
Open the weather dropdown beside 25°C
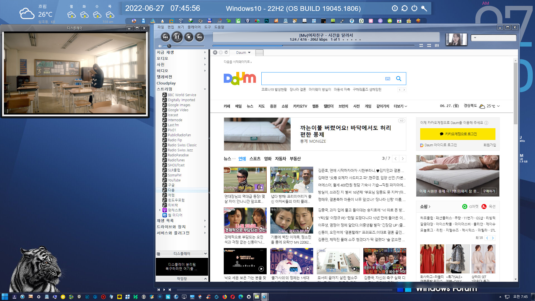(498, 106)
